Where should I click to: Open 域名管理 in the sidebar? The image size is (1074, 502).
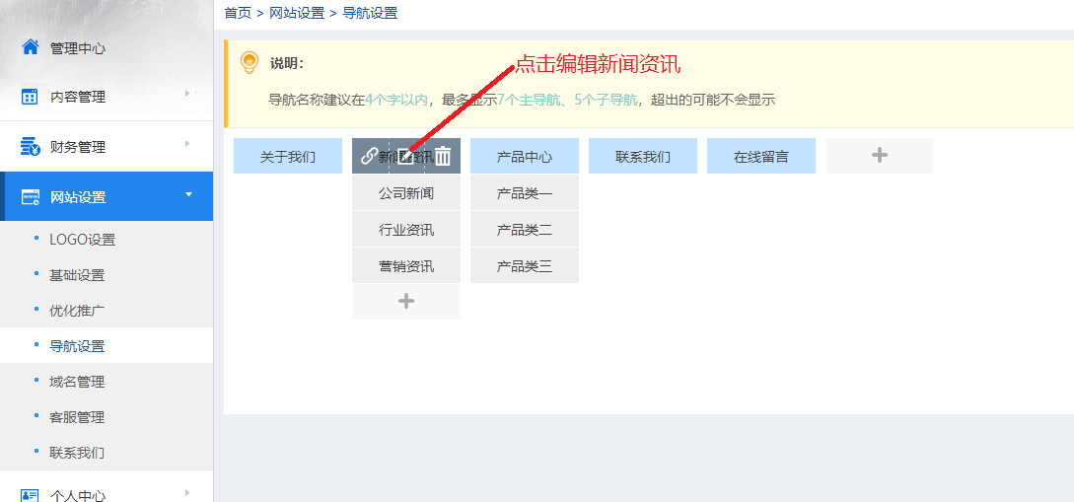pyautogui.click(x=77, y=382)
